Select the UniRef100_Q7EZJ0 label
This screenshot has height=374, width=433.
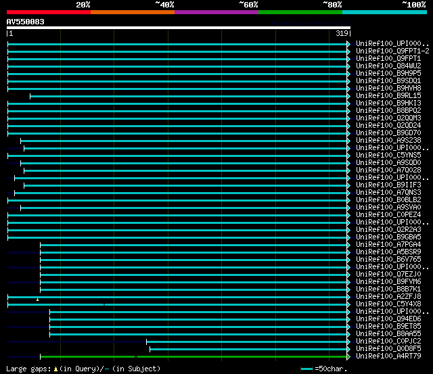tap(388, 275)
